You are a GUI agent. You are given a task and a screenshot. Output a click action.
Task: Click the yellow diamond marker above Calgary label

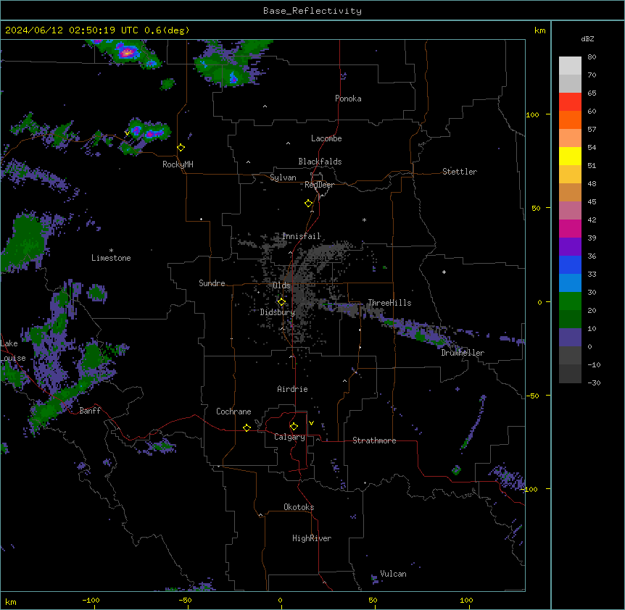(294, 427)
